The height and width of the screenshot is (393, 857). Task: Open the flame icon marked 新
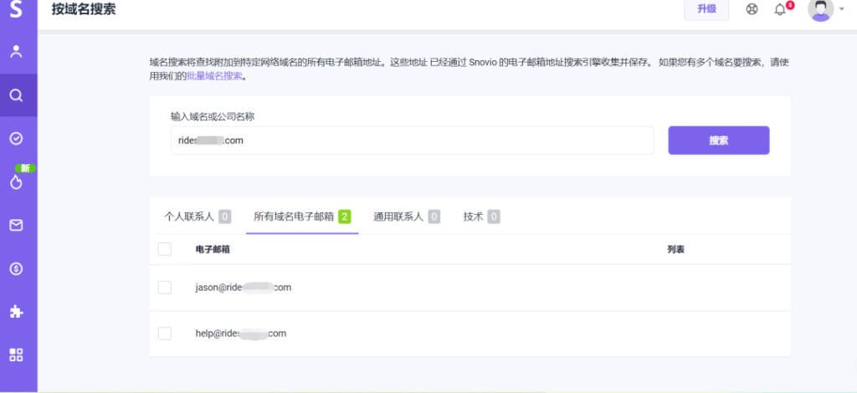tap(16, 182)
